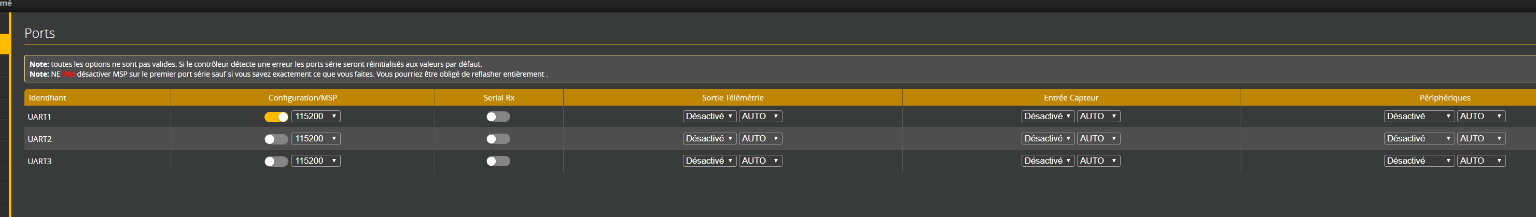Turn on Serial Rx for UART2
1536x217 pixels.
[498, 139]
